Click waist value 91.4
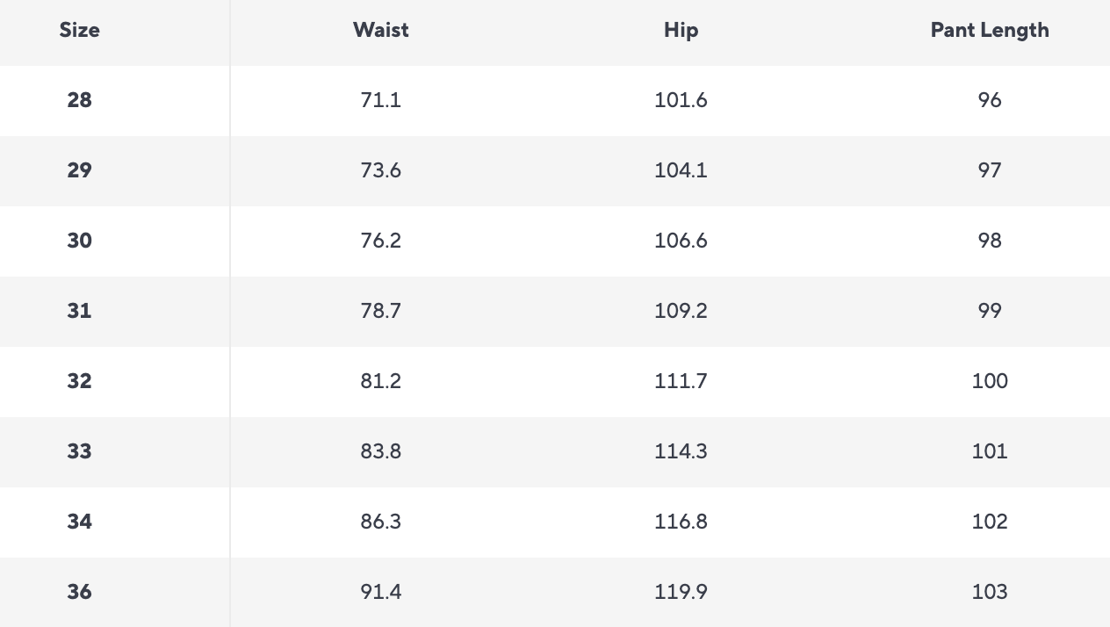This screenshot has width=1110, height=627. [380, 592]
